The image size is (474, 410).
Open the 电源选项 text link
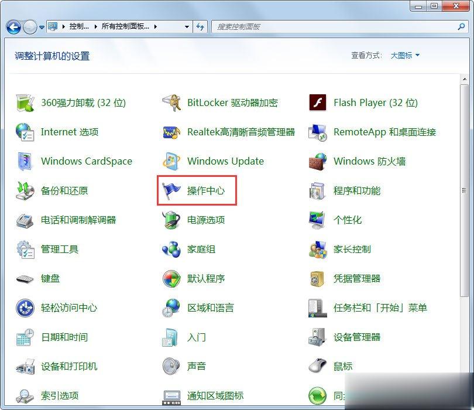206,220
